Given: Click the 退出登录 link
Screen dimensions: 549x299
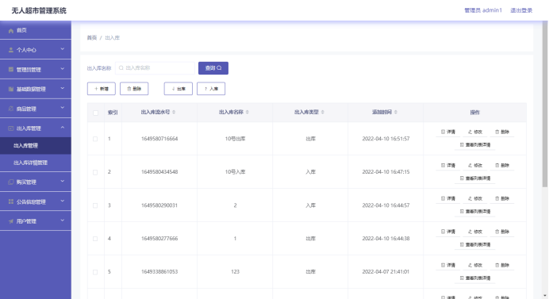Looking at the screenshot, I should pos(521,10).
